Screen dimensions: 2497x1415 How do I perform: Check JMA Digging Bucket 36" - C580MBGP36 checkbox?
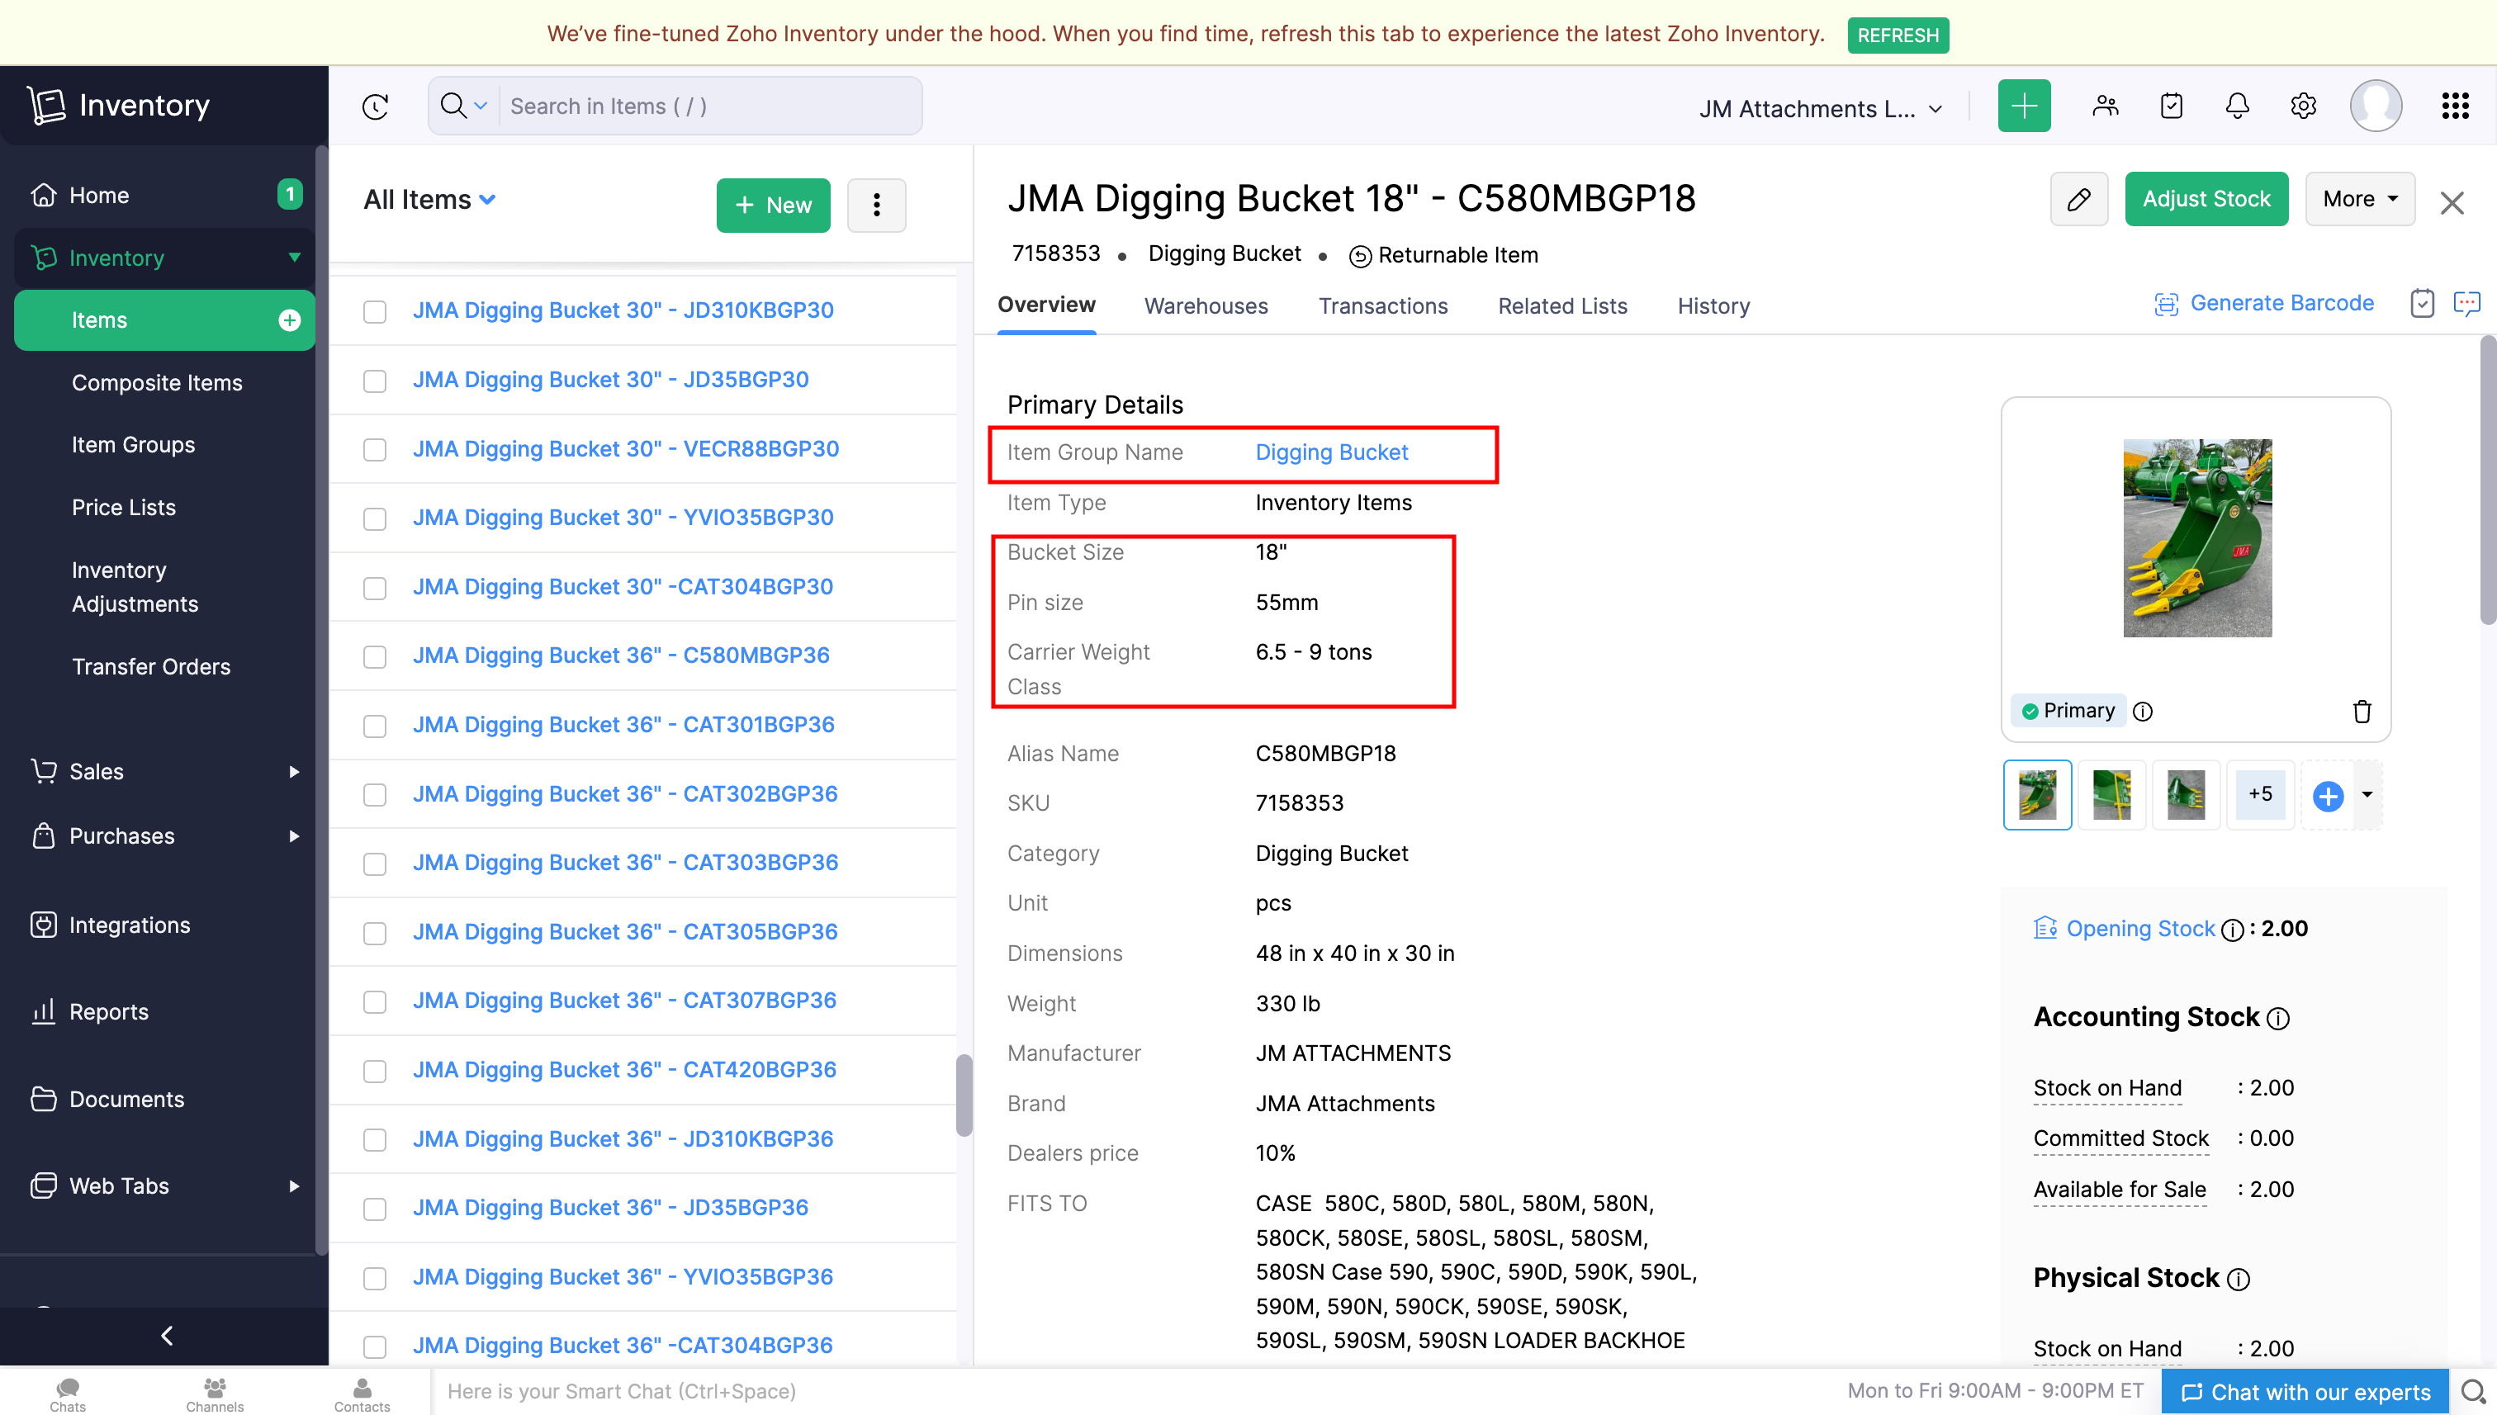pyautogui.click(x=375, y=657)
